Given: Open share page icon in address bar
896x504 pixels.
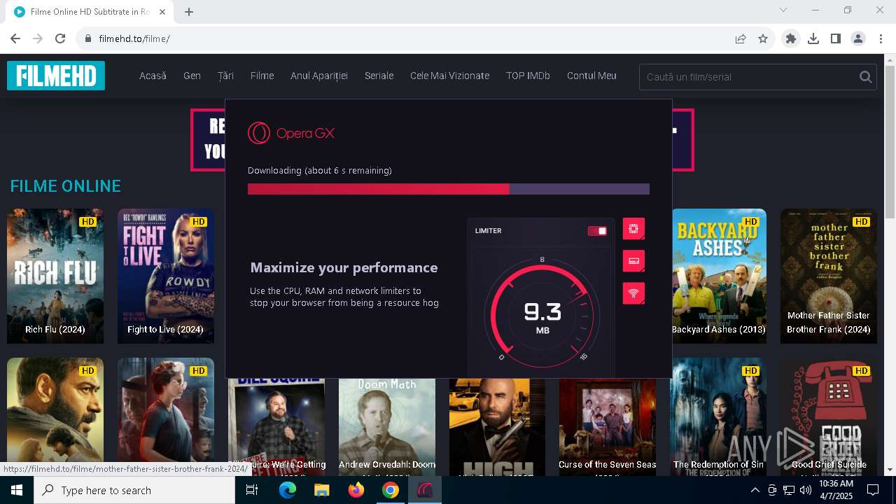Looking at the screenshot, I should tap(741, 38).
